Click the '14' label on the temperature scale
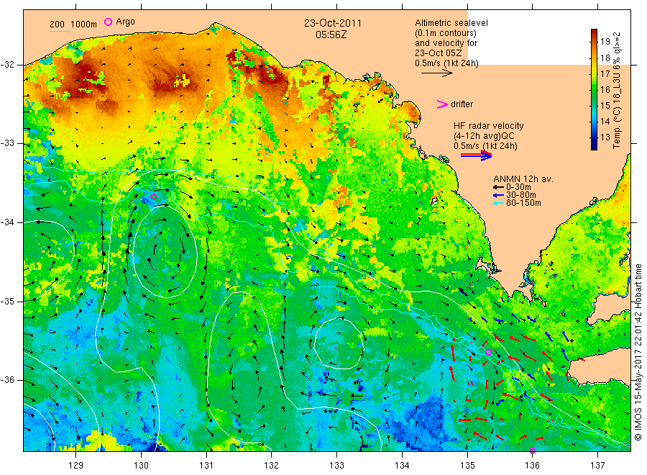 click(x=605, y=121)
